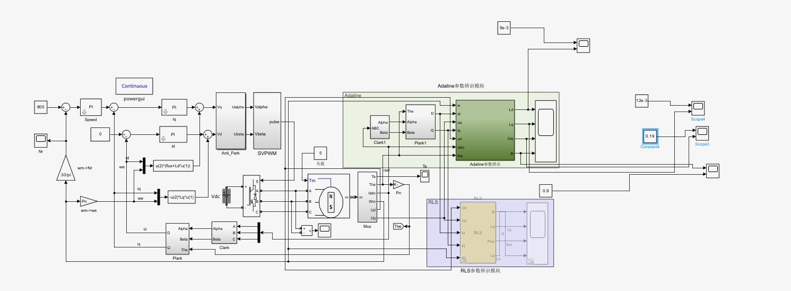The width and height of the screenshot is (791, 291).
Task: Open the scope fed by the 0.9 constant
Action: pos(713,170)
